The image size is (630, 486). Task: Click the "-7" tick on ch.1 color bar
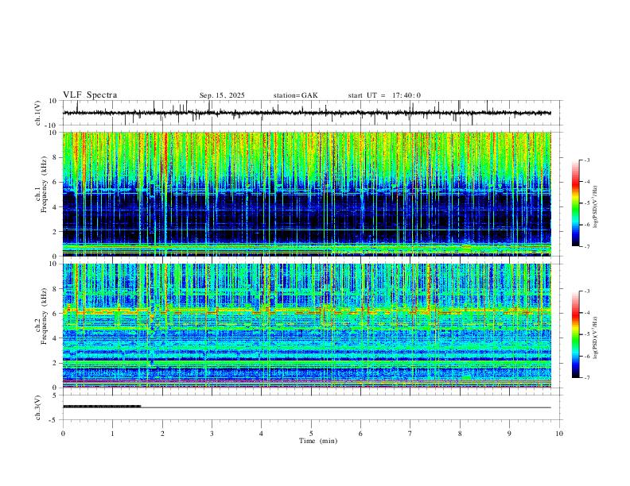point(587,247)
